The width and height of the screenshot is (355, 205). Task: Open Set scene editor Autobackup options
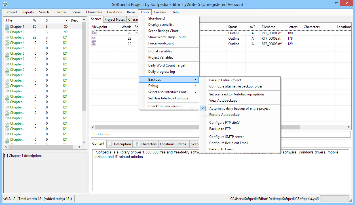coord(240,94)
